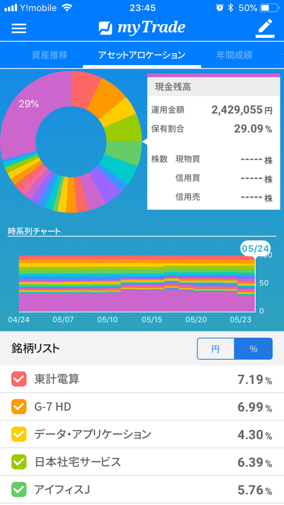Uncheck the G-7 HD checkbox
Image resolution: width=284 pixels, height=505 pixels.
19,407
